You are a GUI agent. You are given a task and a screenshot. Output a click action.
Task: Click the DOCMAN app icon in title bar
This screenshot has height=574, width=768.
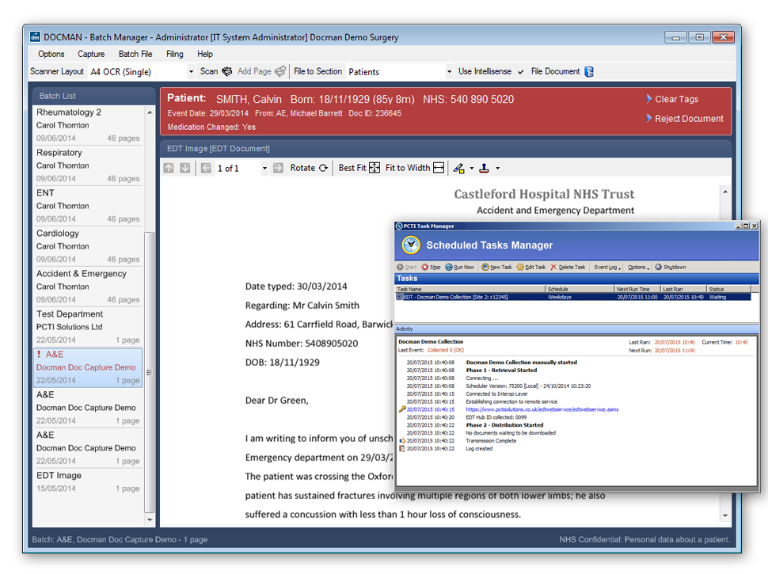[x=35, y=36]
